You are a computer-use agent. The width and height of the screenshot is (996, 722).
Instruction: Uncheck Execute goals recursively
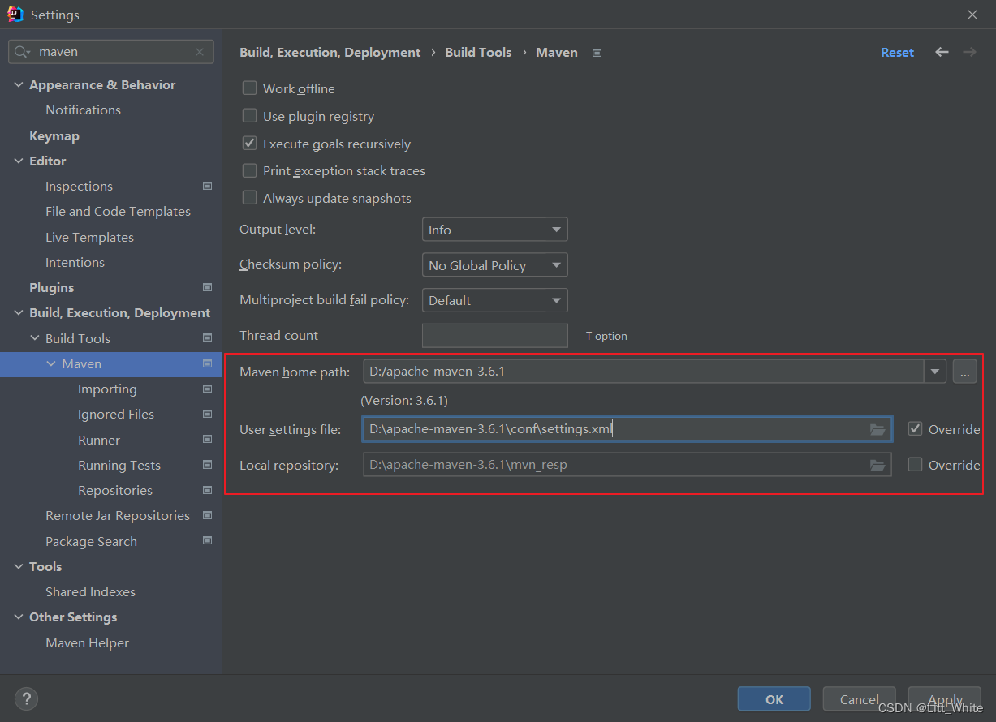[x=250, y=144]
